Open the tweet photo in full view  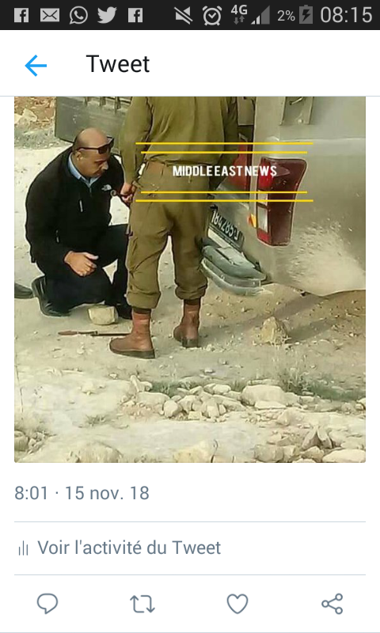click(190, 279)
